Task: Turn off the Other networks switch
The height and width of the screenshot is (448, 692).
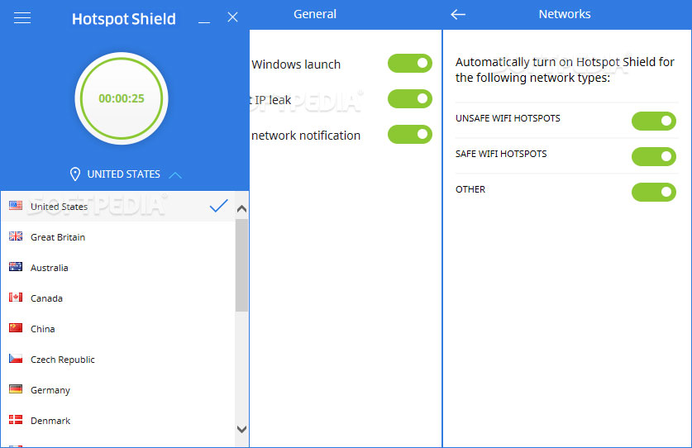Action: [653, 192]
